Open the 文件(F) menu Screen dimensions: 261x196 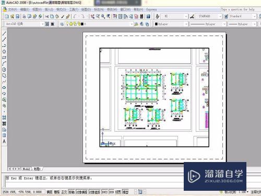13,9
